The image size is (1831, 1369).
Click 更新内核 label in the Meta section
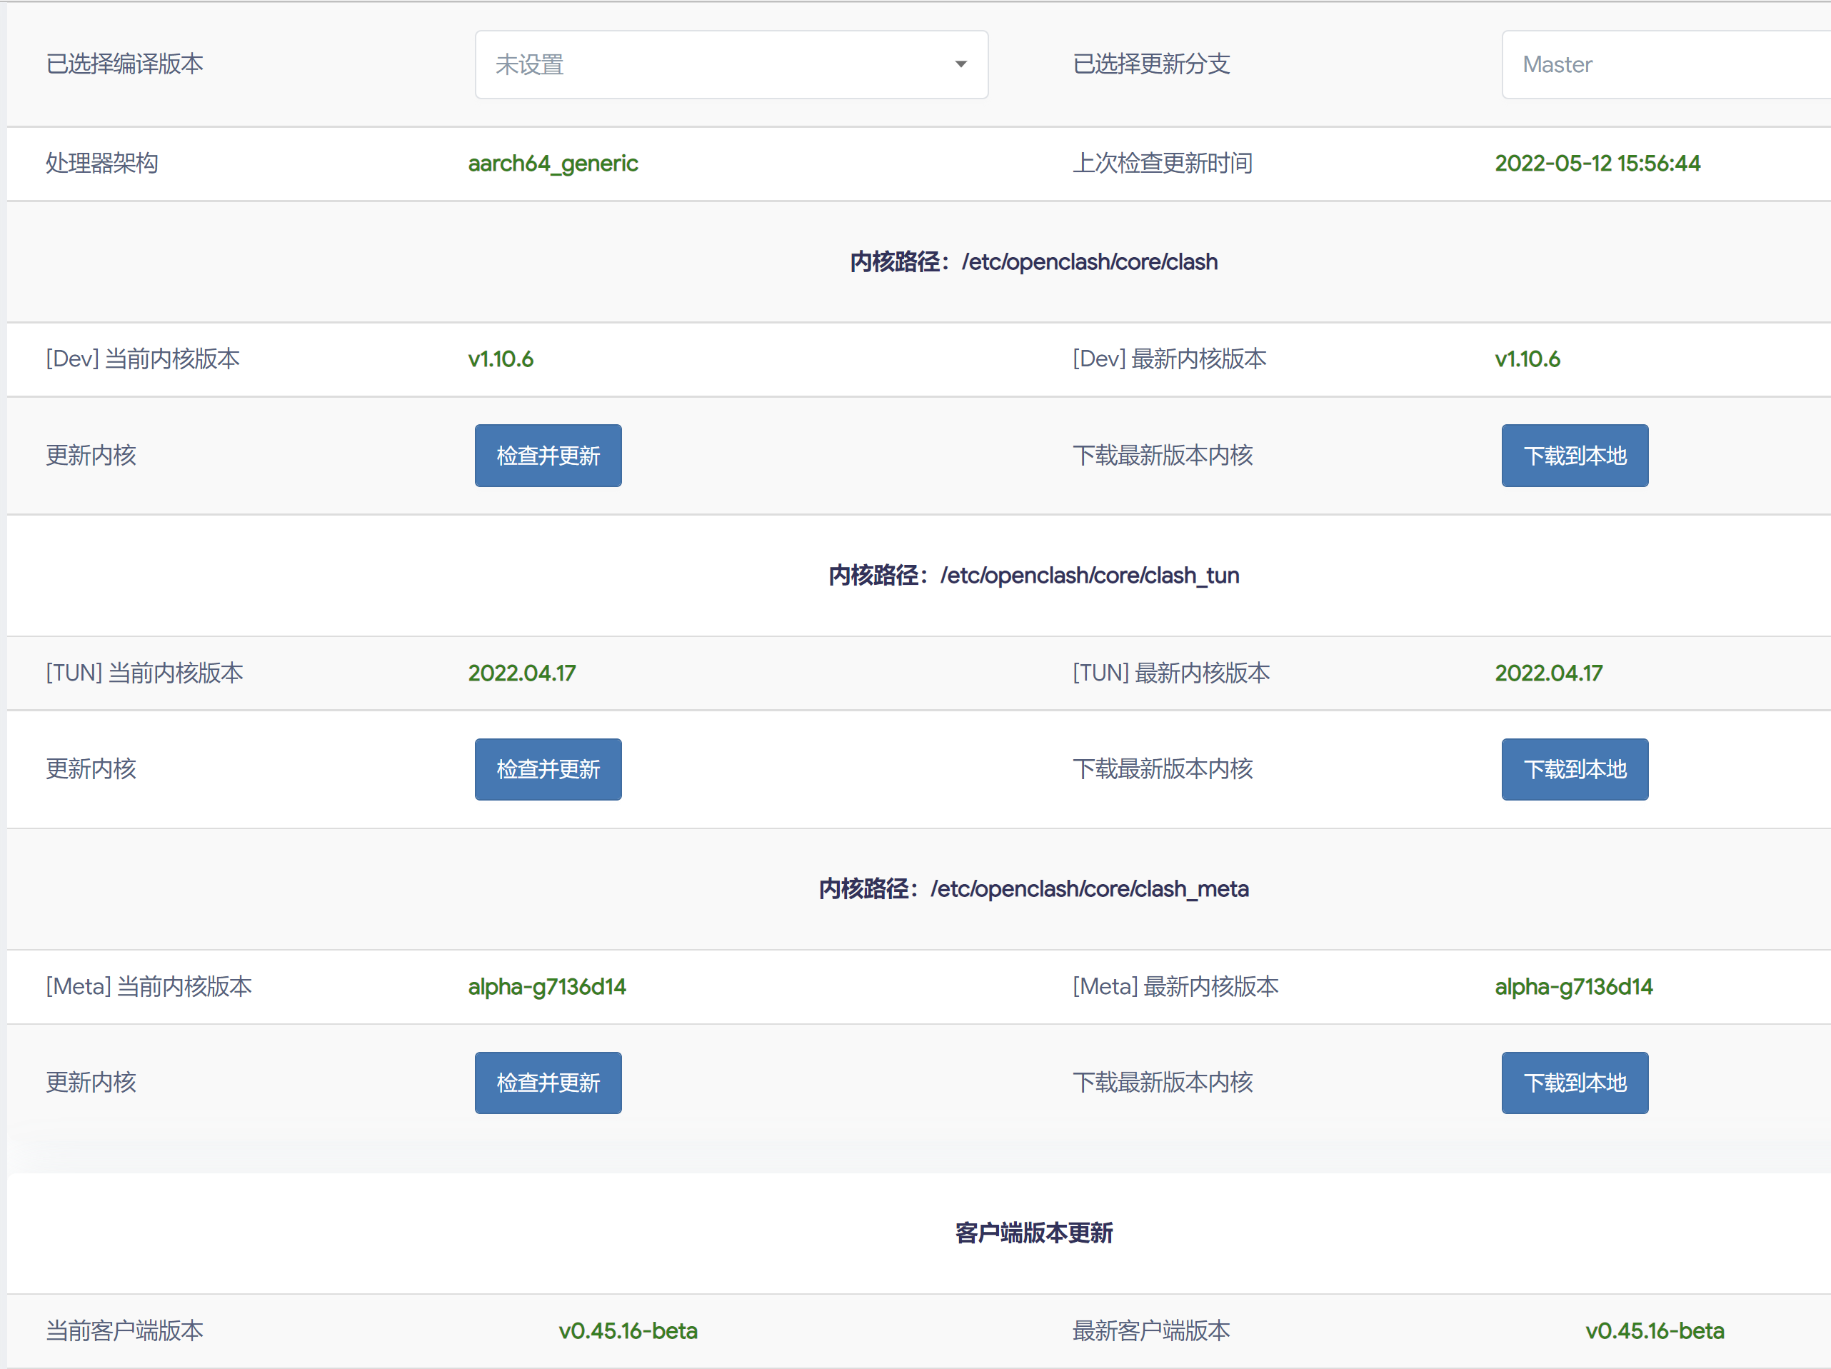91,1083
